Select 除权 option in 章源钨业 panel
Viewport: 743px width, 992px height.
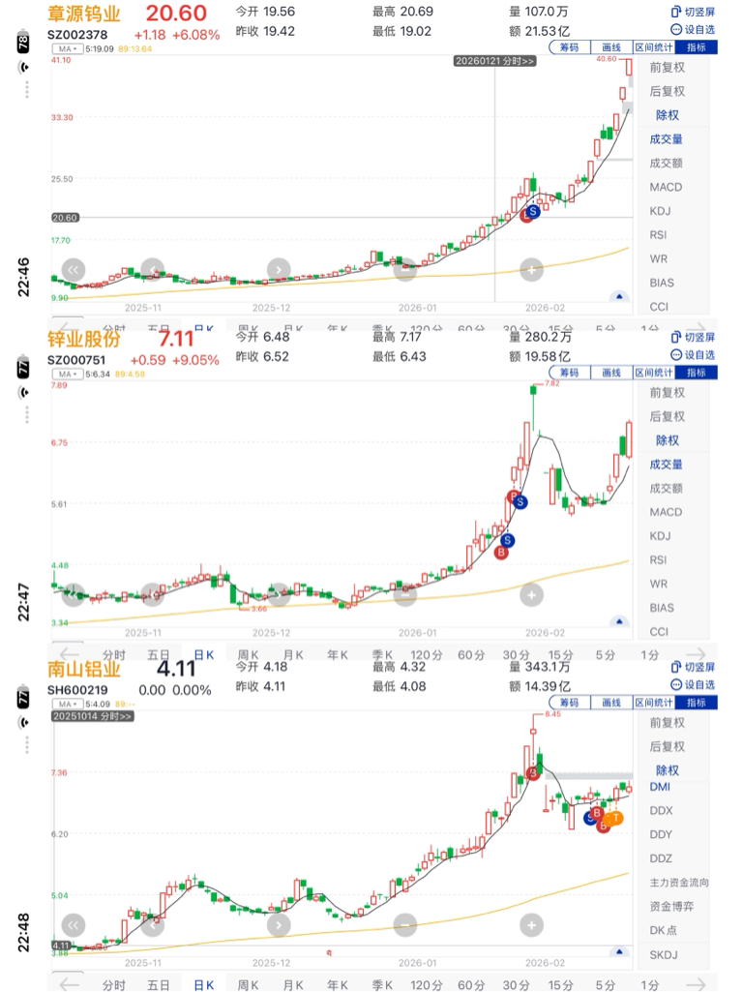pyautogui.click(x=668, y=115)
